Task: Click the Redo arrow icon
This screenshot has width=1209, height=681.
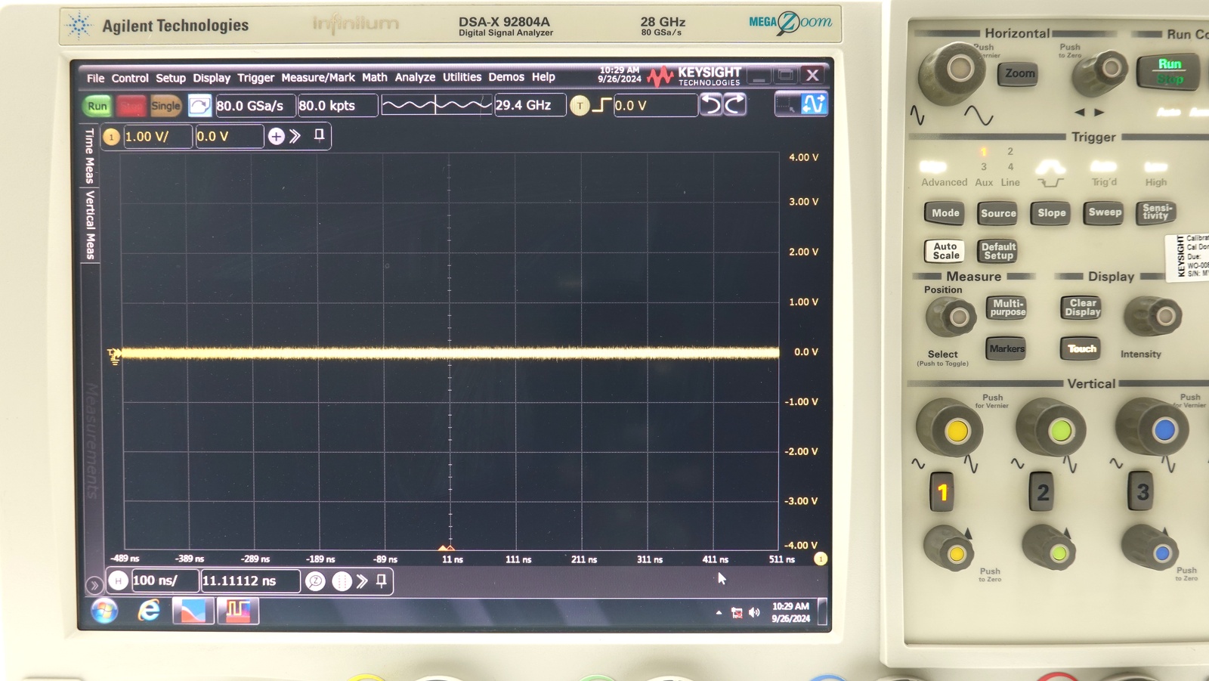Action: (735, 104)
